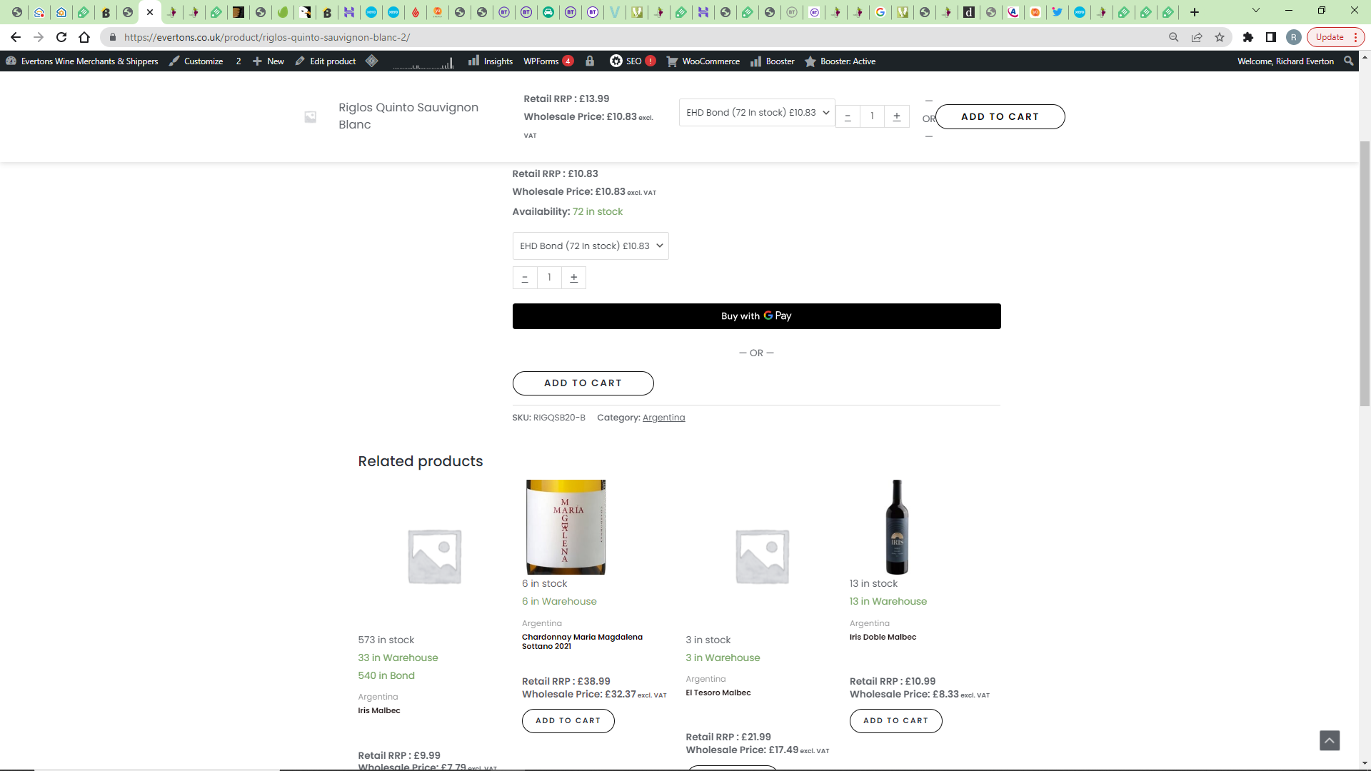1371x771 pixels.
Task: Click the browser reload icon
Action: (61, 37)
